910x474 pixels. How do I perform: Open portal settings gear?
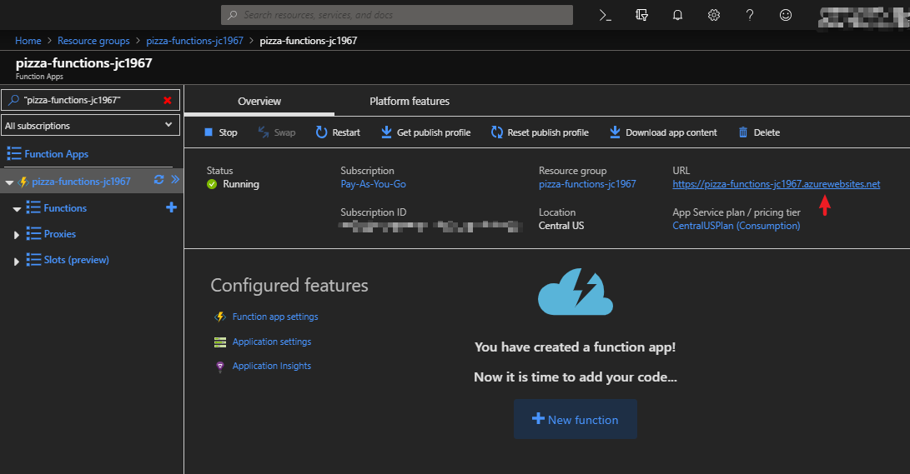(x=714, y=15)
